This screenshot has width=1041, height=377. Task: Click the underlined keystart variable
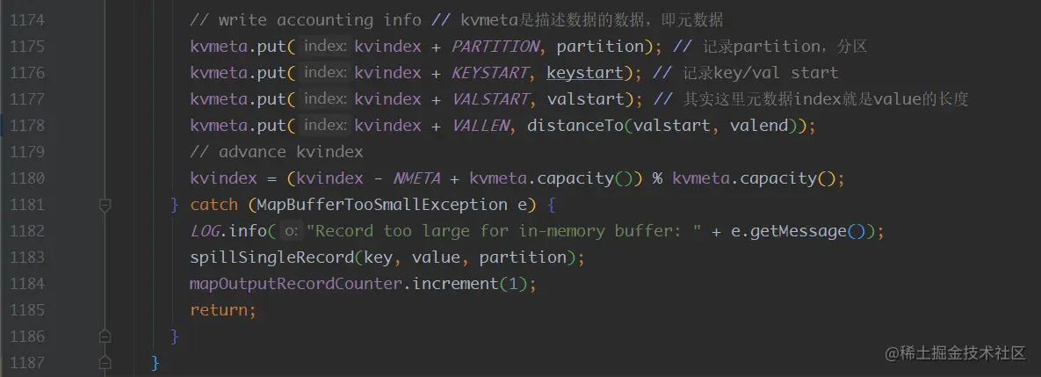[x=585, y=73]
